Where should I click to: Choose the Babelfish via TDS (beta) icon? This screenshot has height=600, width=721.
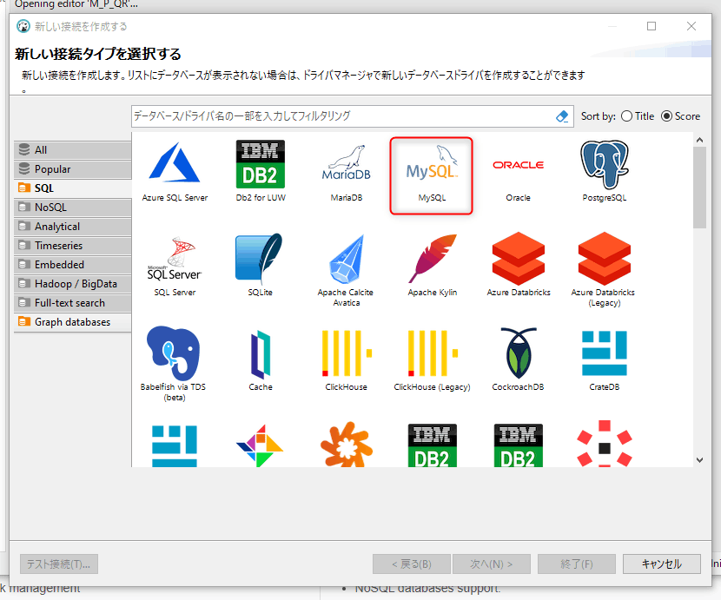point(174,353)
